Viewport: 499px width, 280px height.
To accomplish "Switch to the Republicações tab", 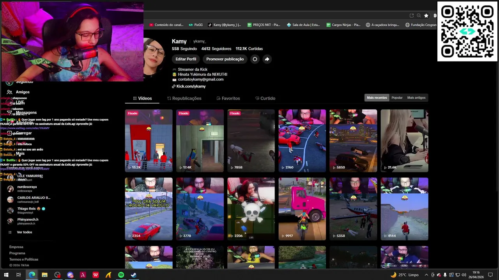I will click(184, 98).
